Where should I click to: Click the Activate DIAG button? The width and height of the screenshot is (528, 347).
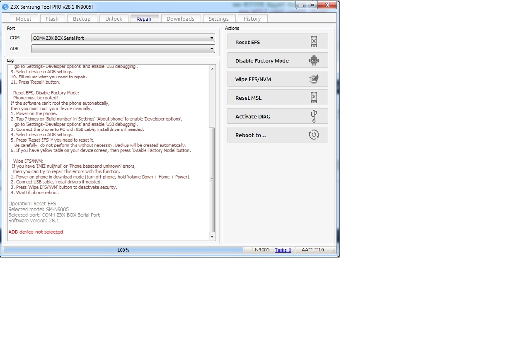pyautogui.click(x=278, y=116)
